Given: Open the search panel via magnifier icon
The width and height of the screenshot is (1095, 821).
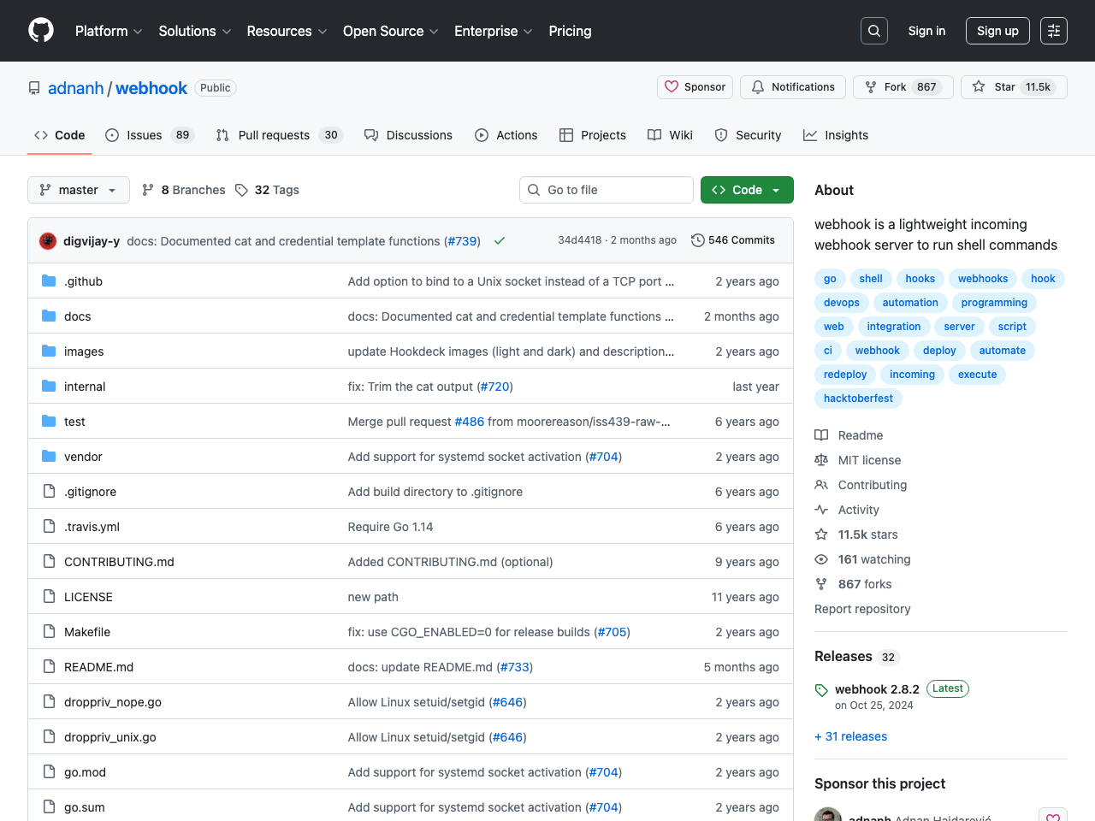Looking at the screenshot, I should [873, 31].
